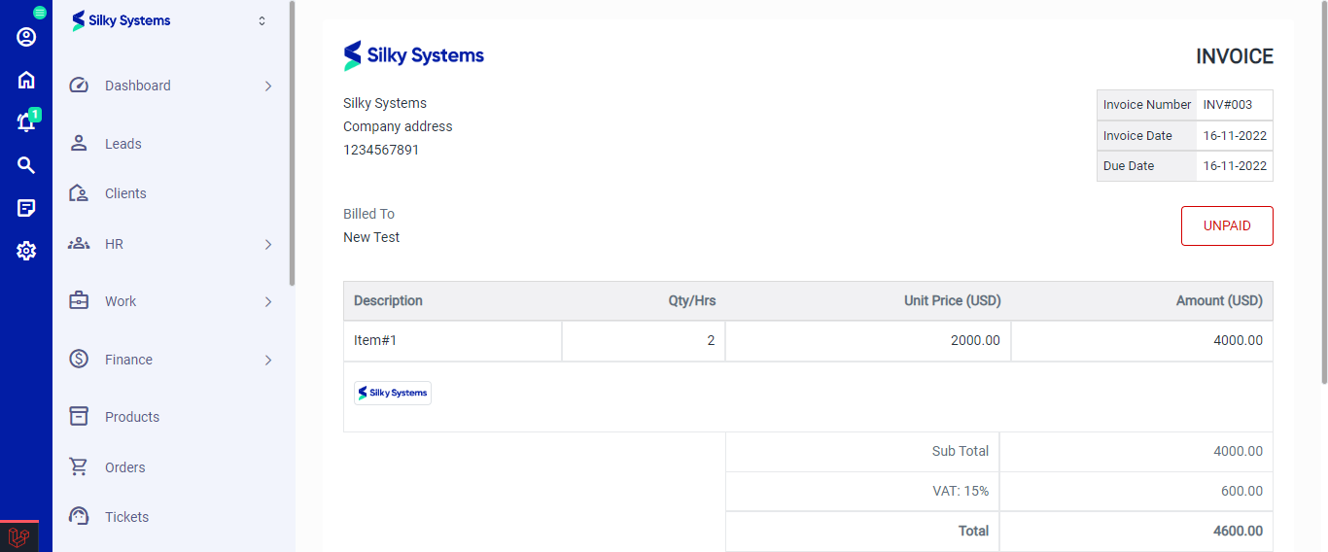Viewport: 1328px width, 552px height.
Task: Click the Due Date value 16-11-2022
Action: click(x=1235, y=165)
